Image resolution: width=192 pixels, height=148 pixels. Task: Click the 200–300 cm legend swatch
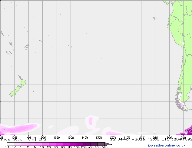coord(87,144)
